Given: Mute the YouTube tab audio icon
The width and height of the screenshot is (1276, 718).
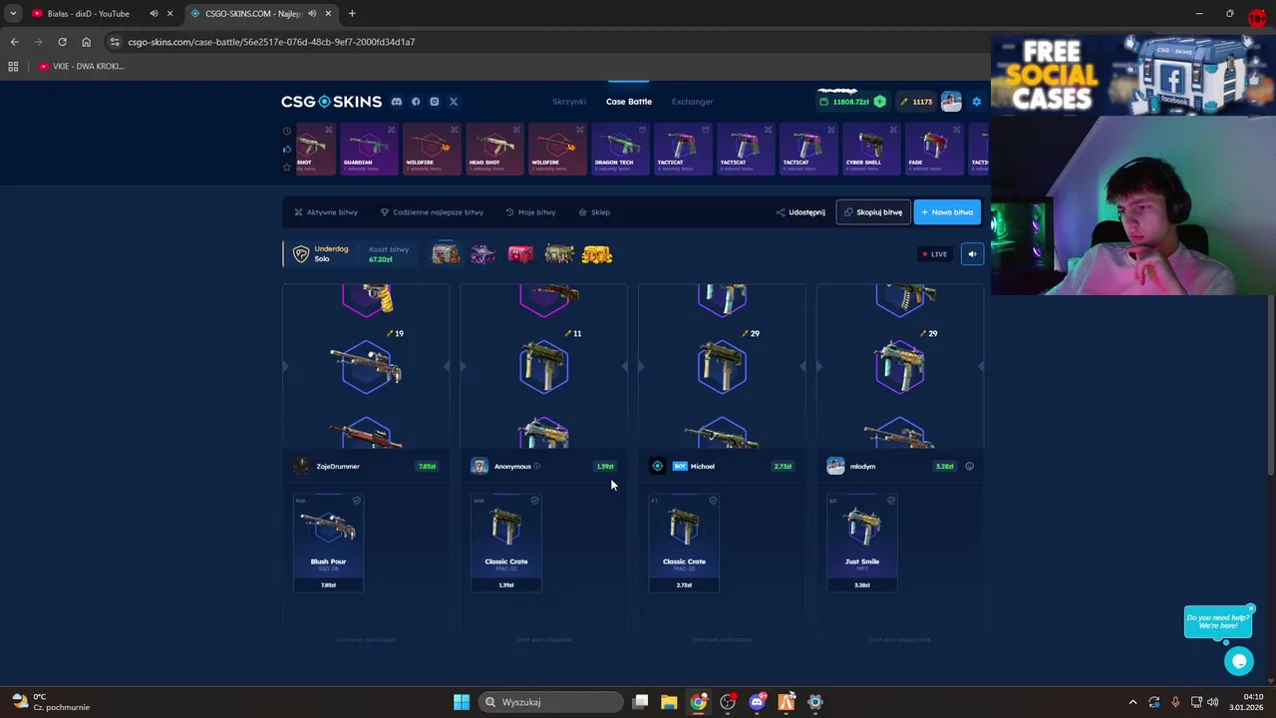Looking at the screenshot, I should [154, 14].
